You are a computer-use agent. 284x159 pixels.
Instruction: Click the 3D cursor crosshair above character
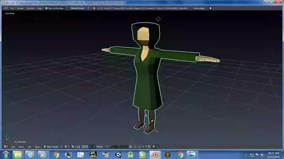[x=158, y=19]
